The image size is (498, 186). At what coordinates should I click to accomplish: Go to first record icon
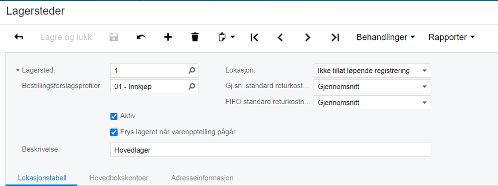point(254,37)
